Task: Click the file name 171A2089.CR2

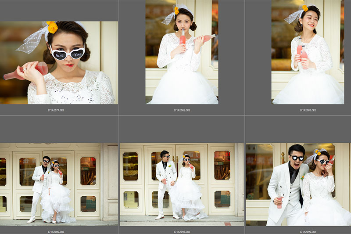Action: coord(56,232)
